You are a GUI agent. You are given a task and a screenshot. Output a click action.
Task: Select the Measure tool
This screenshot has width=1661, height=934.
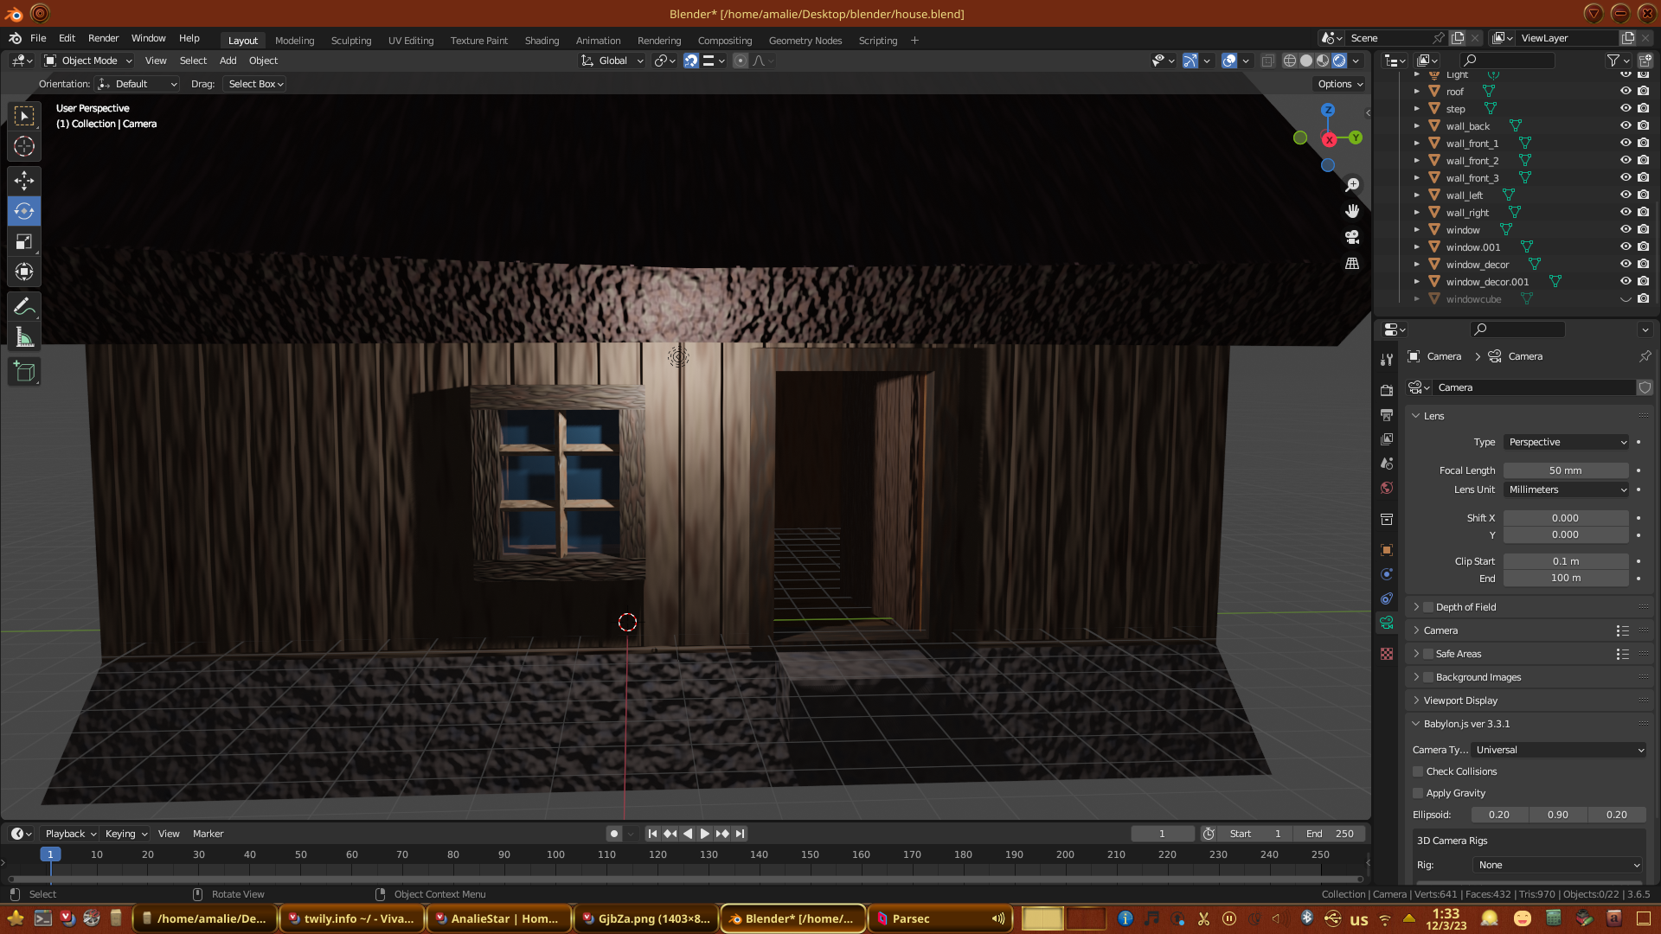24,337
